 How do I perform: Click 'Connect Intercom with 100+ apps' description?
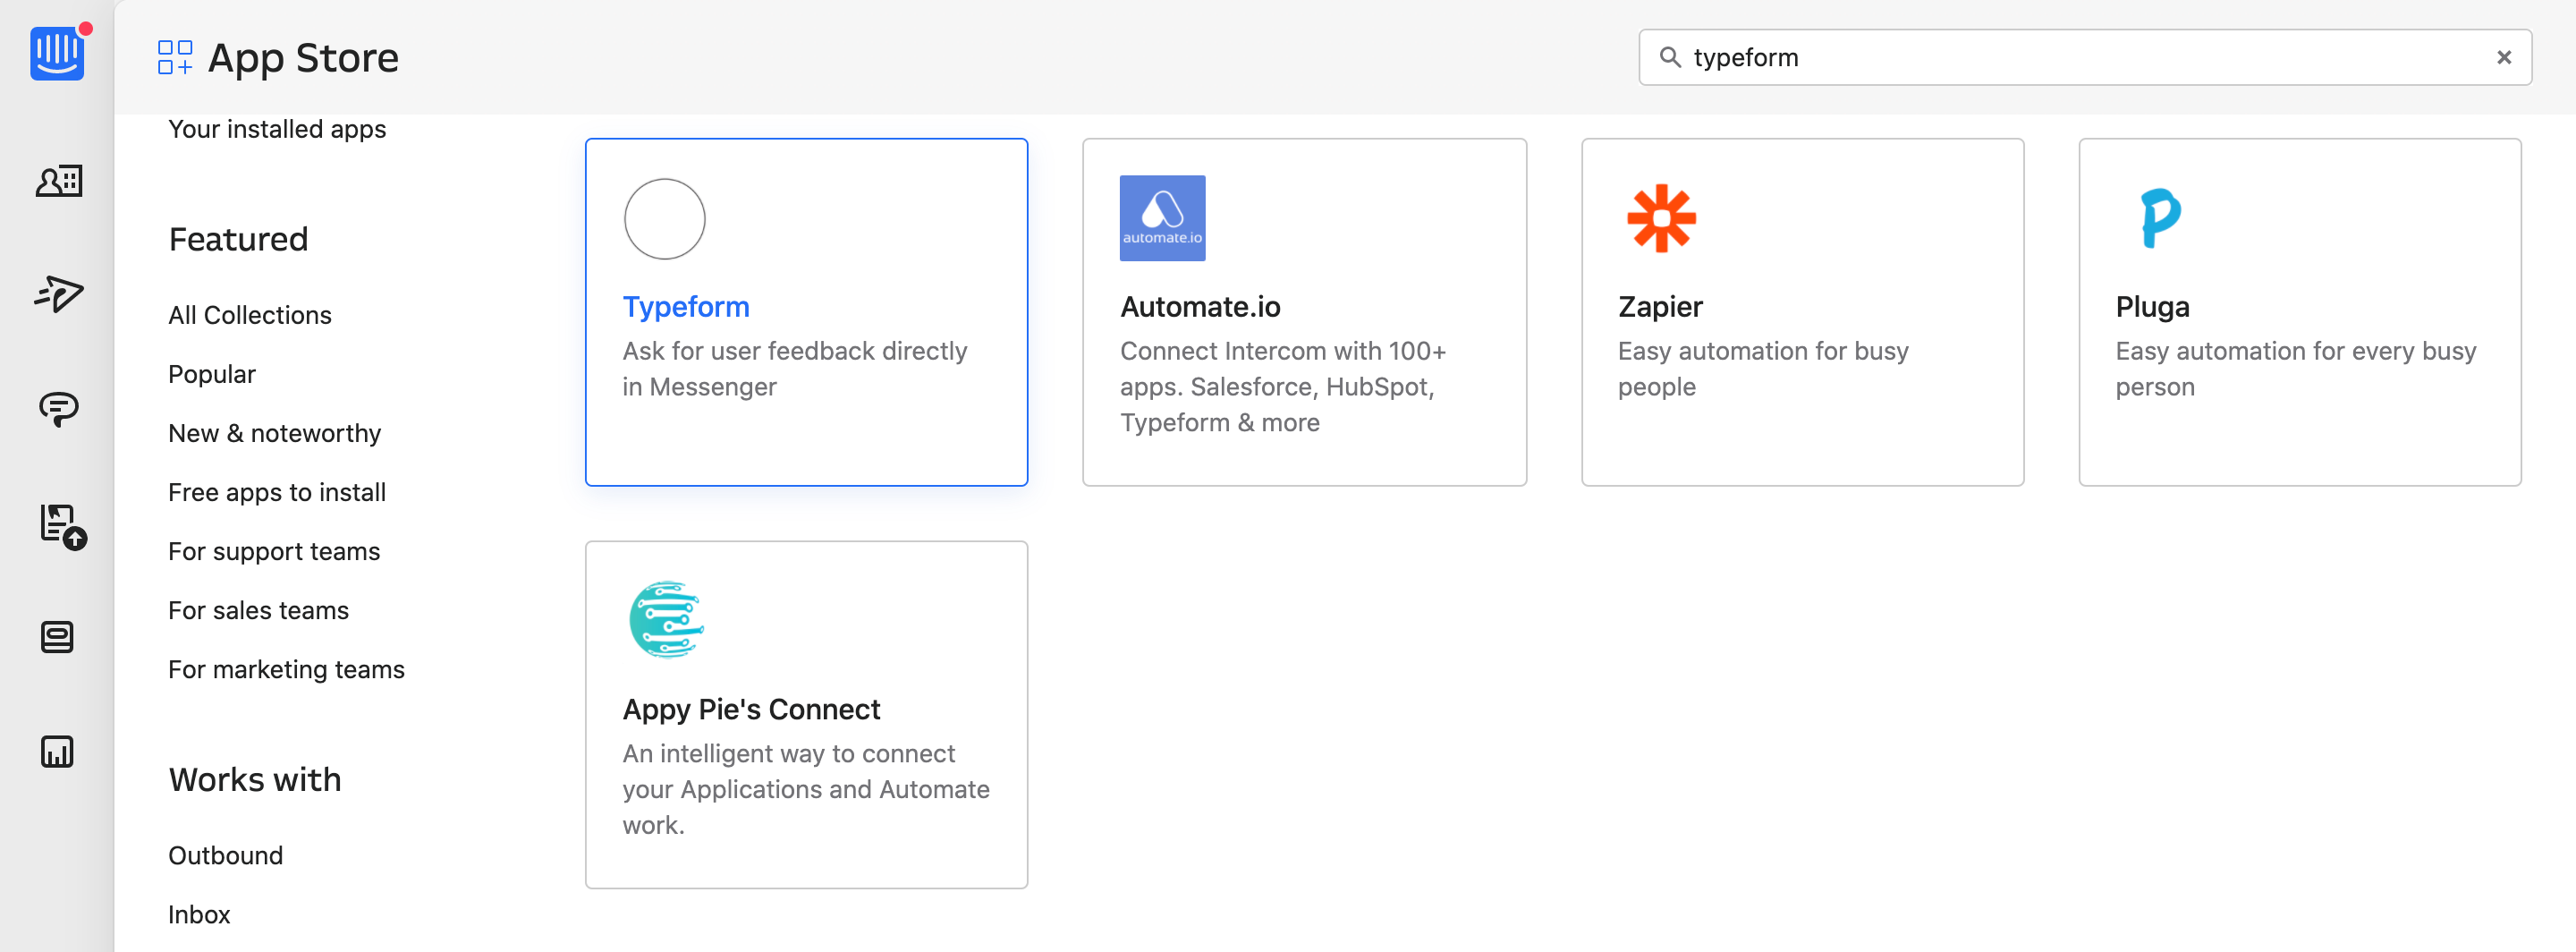(x=1283, y=386)
